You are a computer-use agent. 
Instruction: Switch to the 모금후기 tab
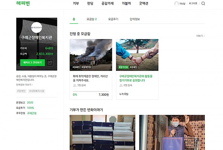pyautogui.click(x=113, y=19)
